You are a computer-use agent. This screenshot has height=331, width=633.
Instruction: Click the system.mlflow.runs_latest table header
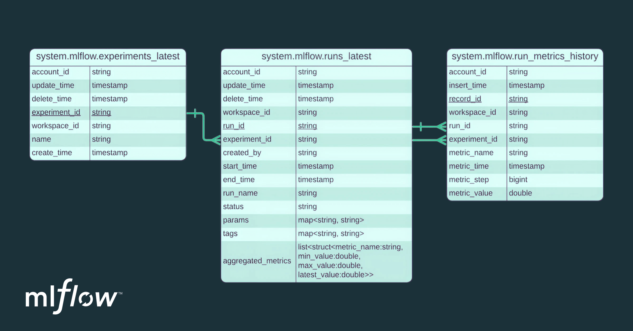point(316,56)
